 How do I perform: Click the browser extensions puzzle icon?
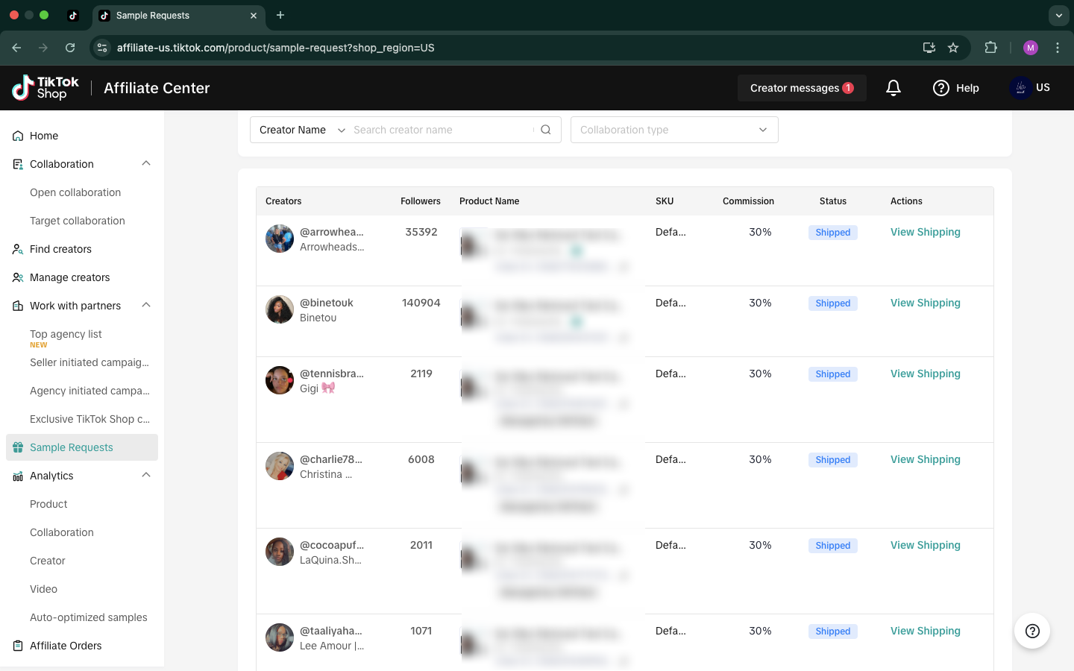(990, 48)
